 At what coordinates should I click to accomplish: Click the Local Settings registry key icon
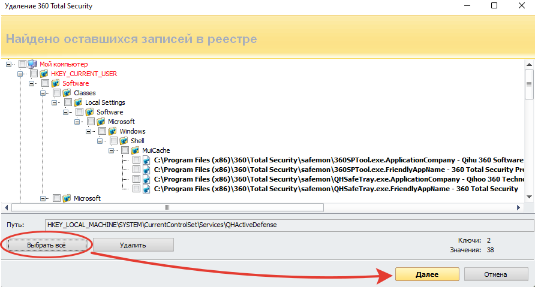[x=78, y=102]
